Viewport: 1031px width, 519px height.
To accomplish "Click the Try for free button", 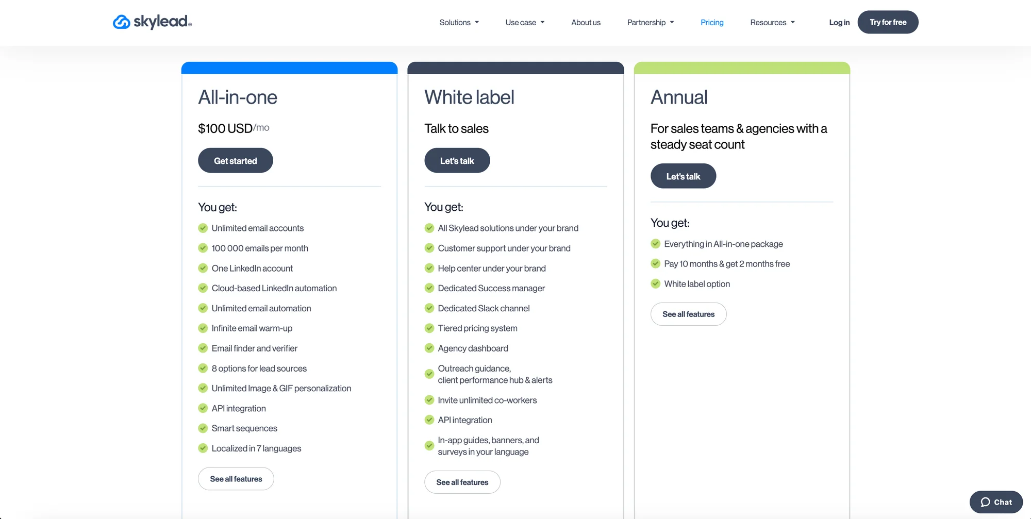I will click(x=888, y=22).
